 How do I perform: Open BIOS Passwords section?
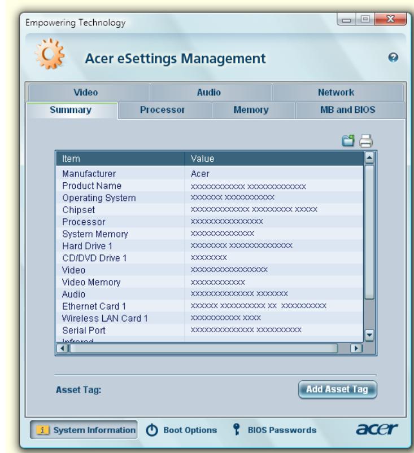click(274, 430)
